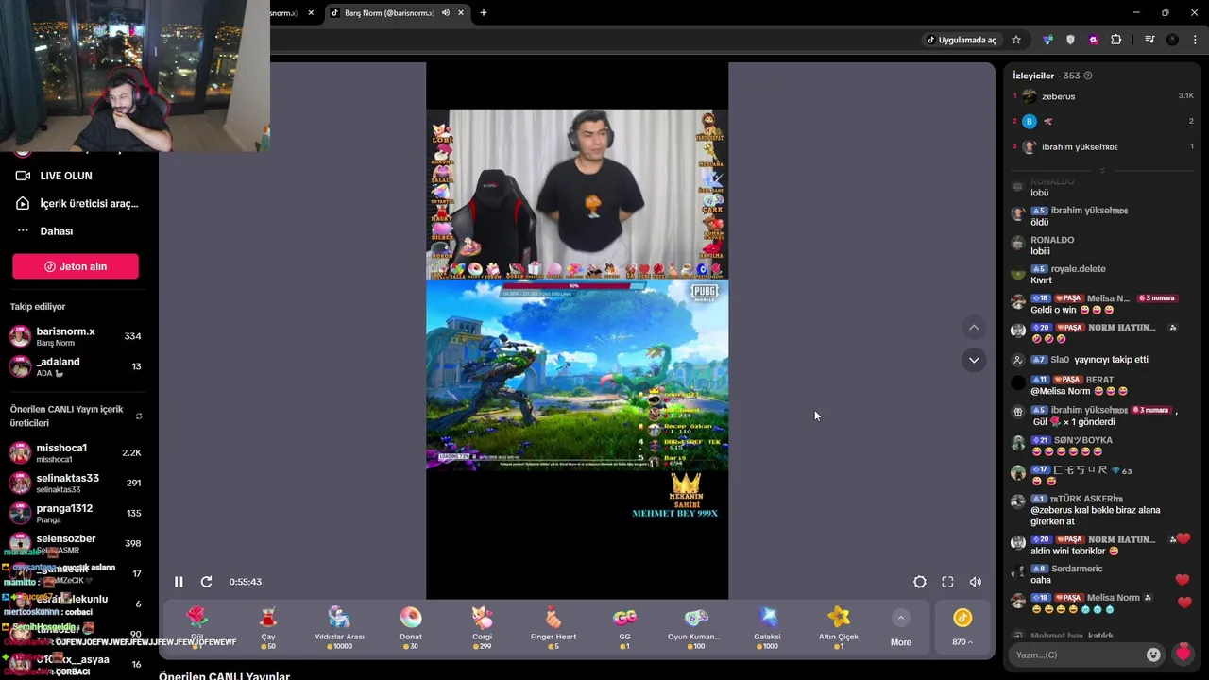Screen dimensions: 1209x680
Task: Expand More gifts panel
Action: pos(901,627)
